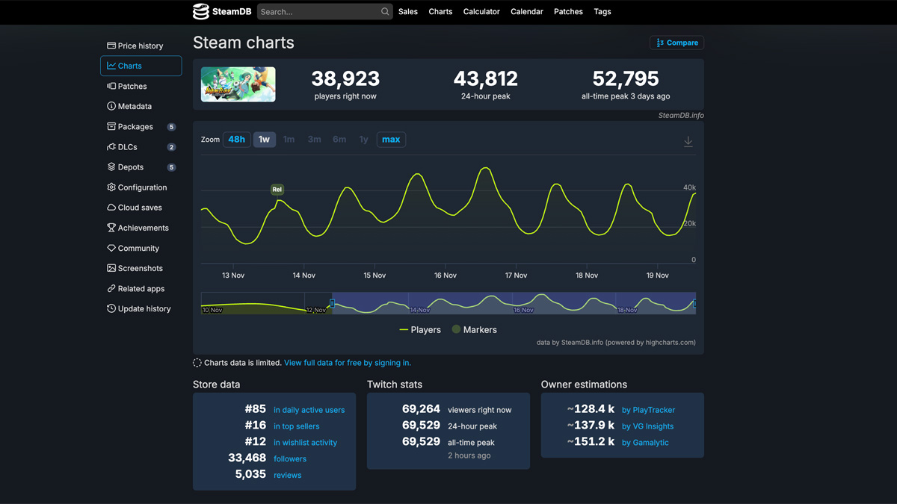Image resolution: width=897 pixels, height=504 pixels.
Task: Open the Calculator menu item
Action: pos(481,11)
